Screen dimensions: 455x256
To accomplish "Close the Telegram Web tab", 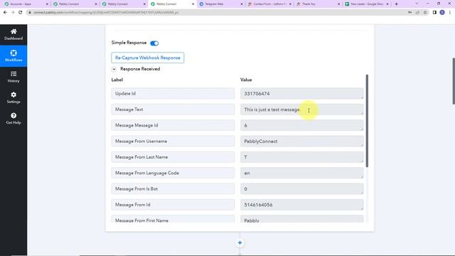I will (x=242, y=4).
